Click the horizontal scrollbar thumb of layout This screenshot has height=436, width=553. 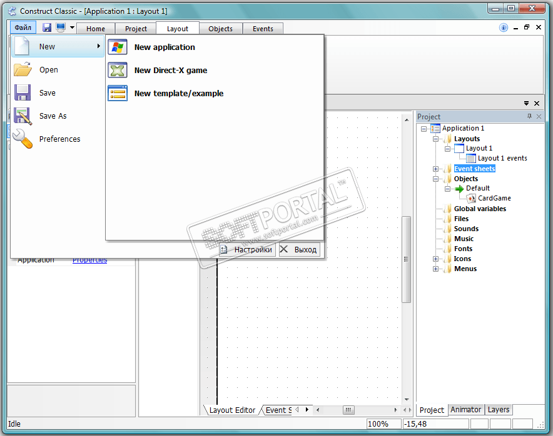[348, 410]
